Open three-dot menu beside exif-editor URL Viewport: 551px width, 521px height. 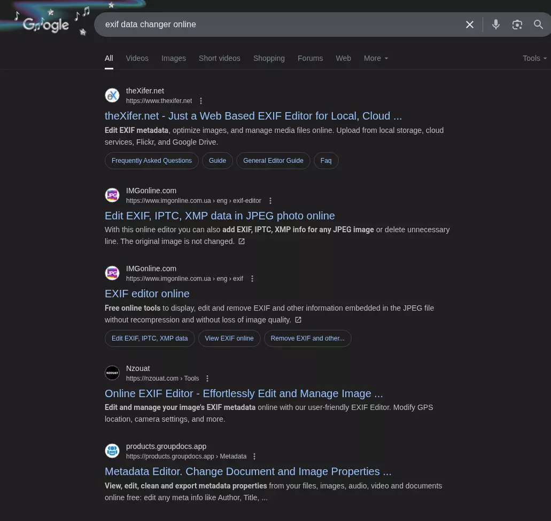(x=270, y=201)
